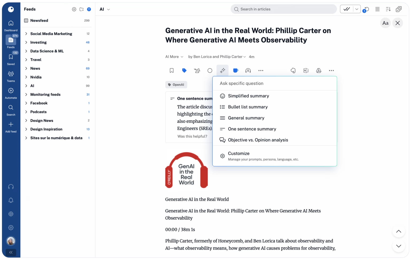Open the AI More feed dropdown

(x=174, y=57)
